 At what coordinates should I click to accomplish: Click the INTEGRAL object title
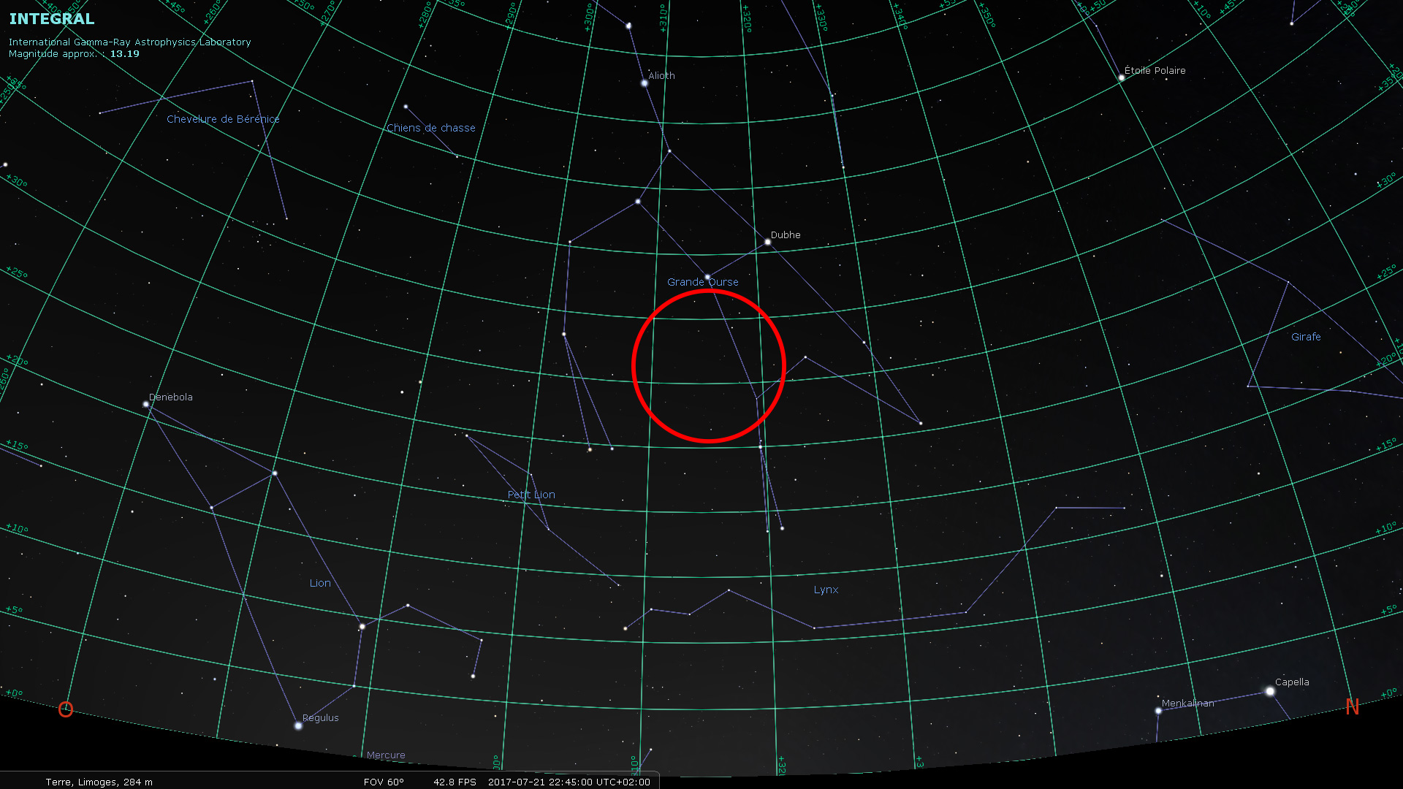52,19
